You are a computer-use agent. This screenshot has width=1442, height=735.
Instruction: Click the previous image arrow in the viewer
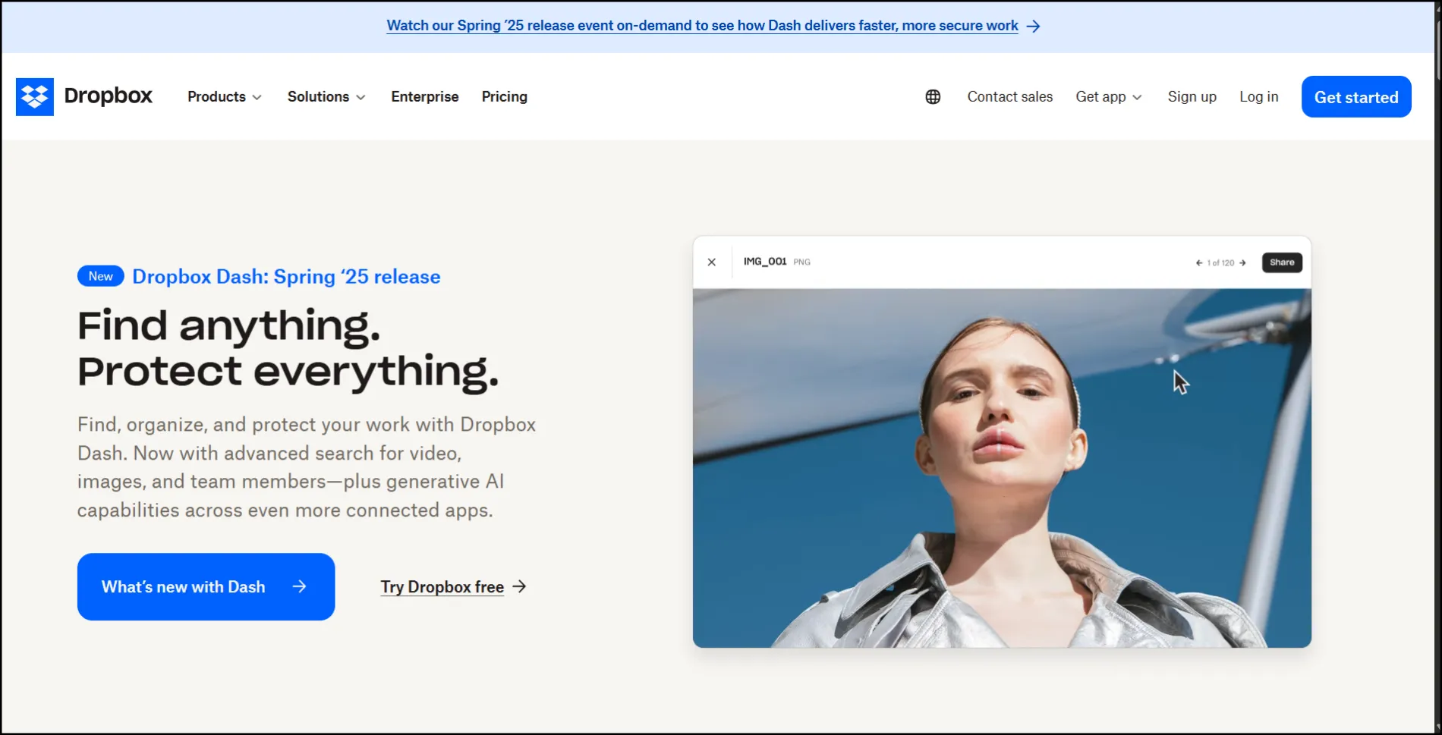[1198, 262]
